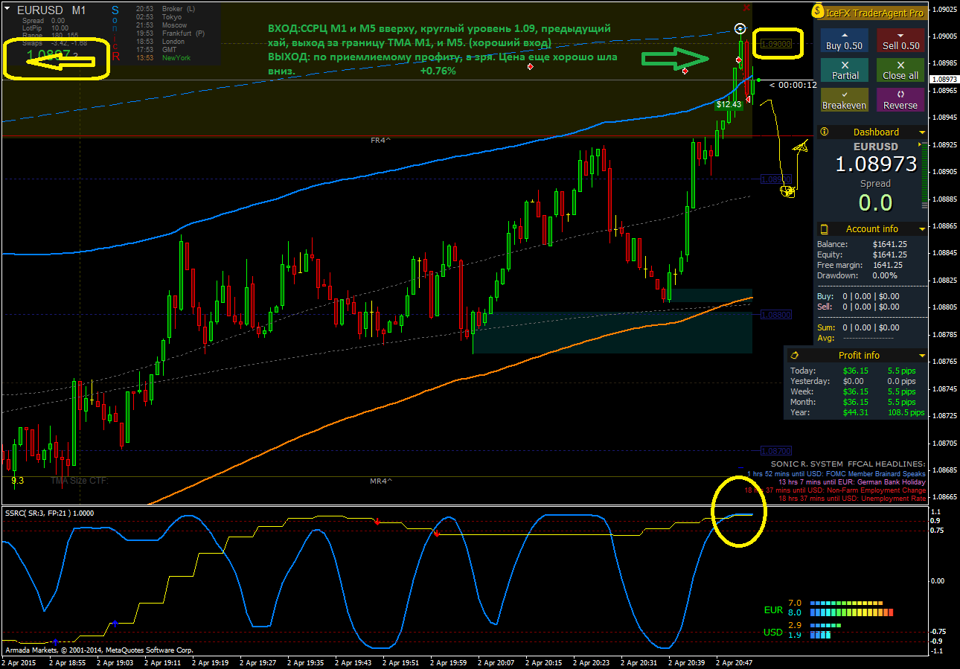Click the 1.08700 price level label

point(776,451)
